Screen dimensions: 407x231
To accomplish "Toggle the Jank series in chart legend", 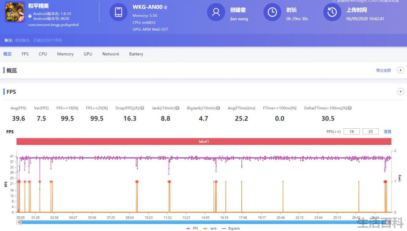I will pyautogui.click(x=210, y=228).
